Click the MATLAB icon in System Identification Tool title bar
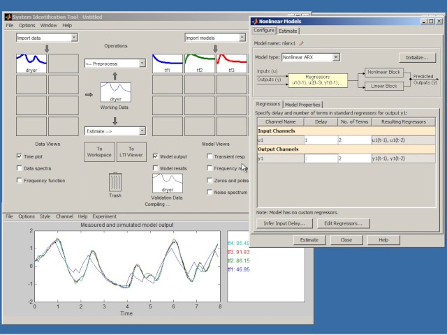The height and width of the screenshot is (335, 447). (x=8, y=17)
